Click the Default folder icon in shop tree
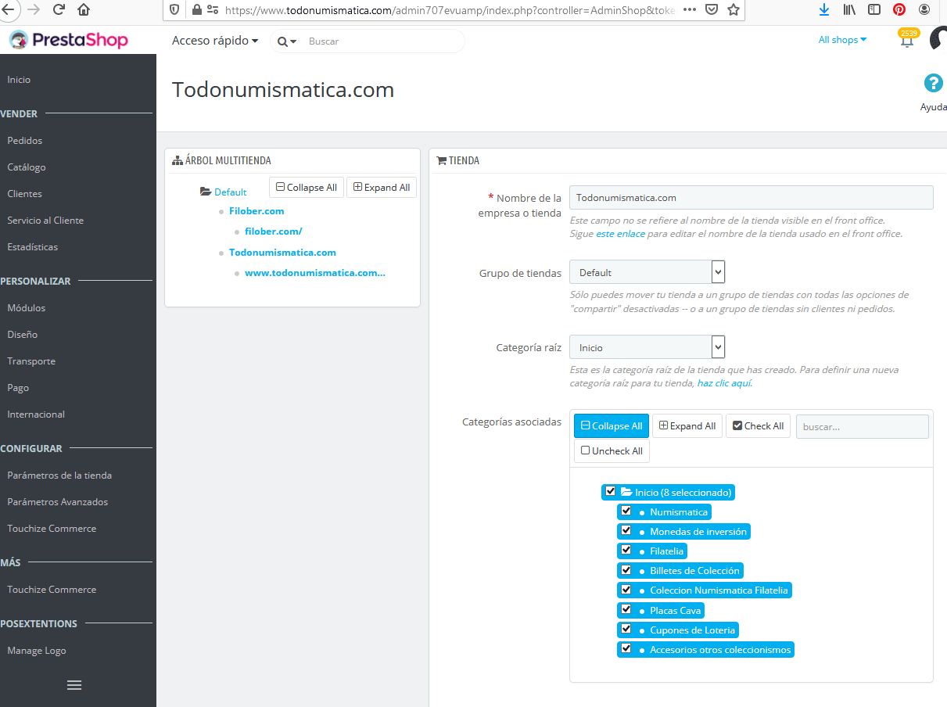 click(206, 192)
